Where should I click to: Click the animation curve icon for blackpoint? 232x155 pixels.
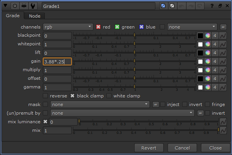click(x=223, y=36)
